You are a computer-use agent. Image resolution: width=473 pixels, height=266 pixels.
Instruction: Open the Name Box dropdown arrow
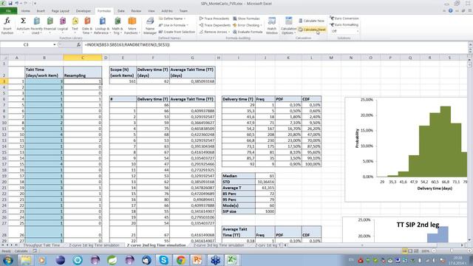pos(54,44)
